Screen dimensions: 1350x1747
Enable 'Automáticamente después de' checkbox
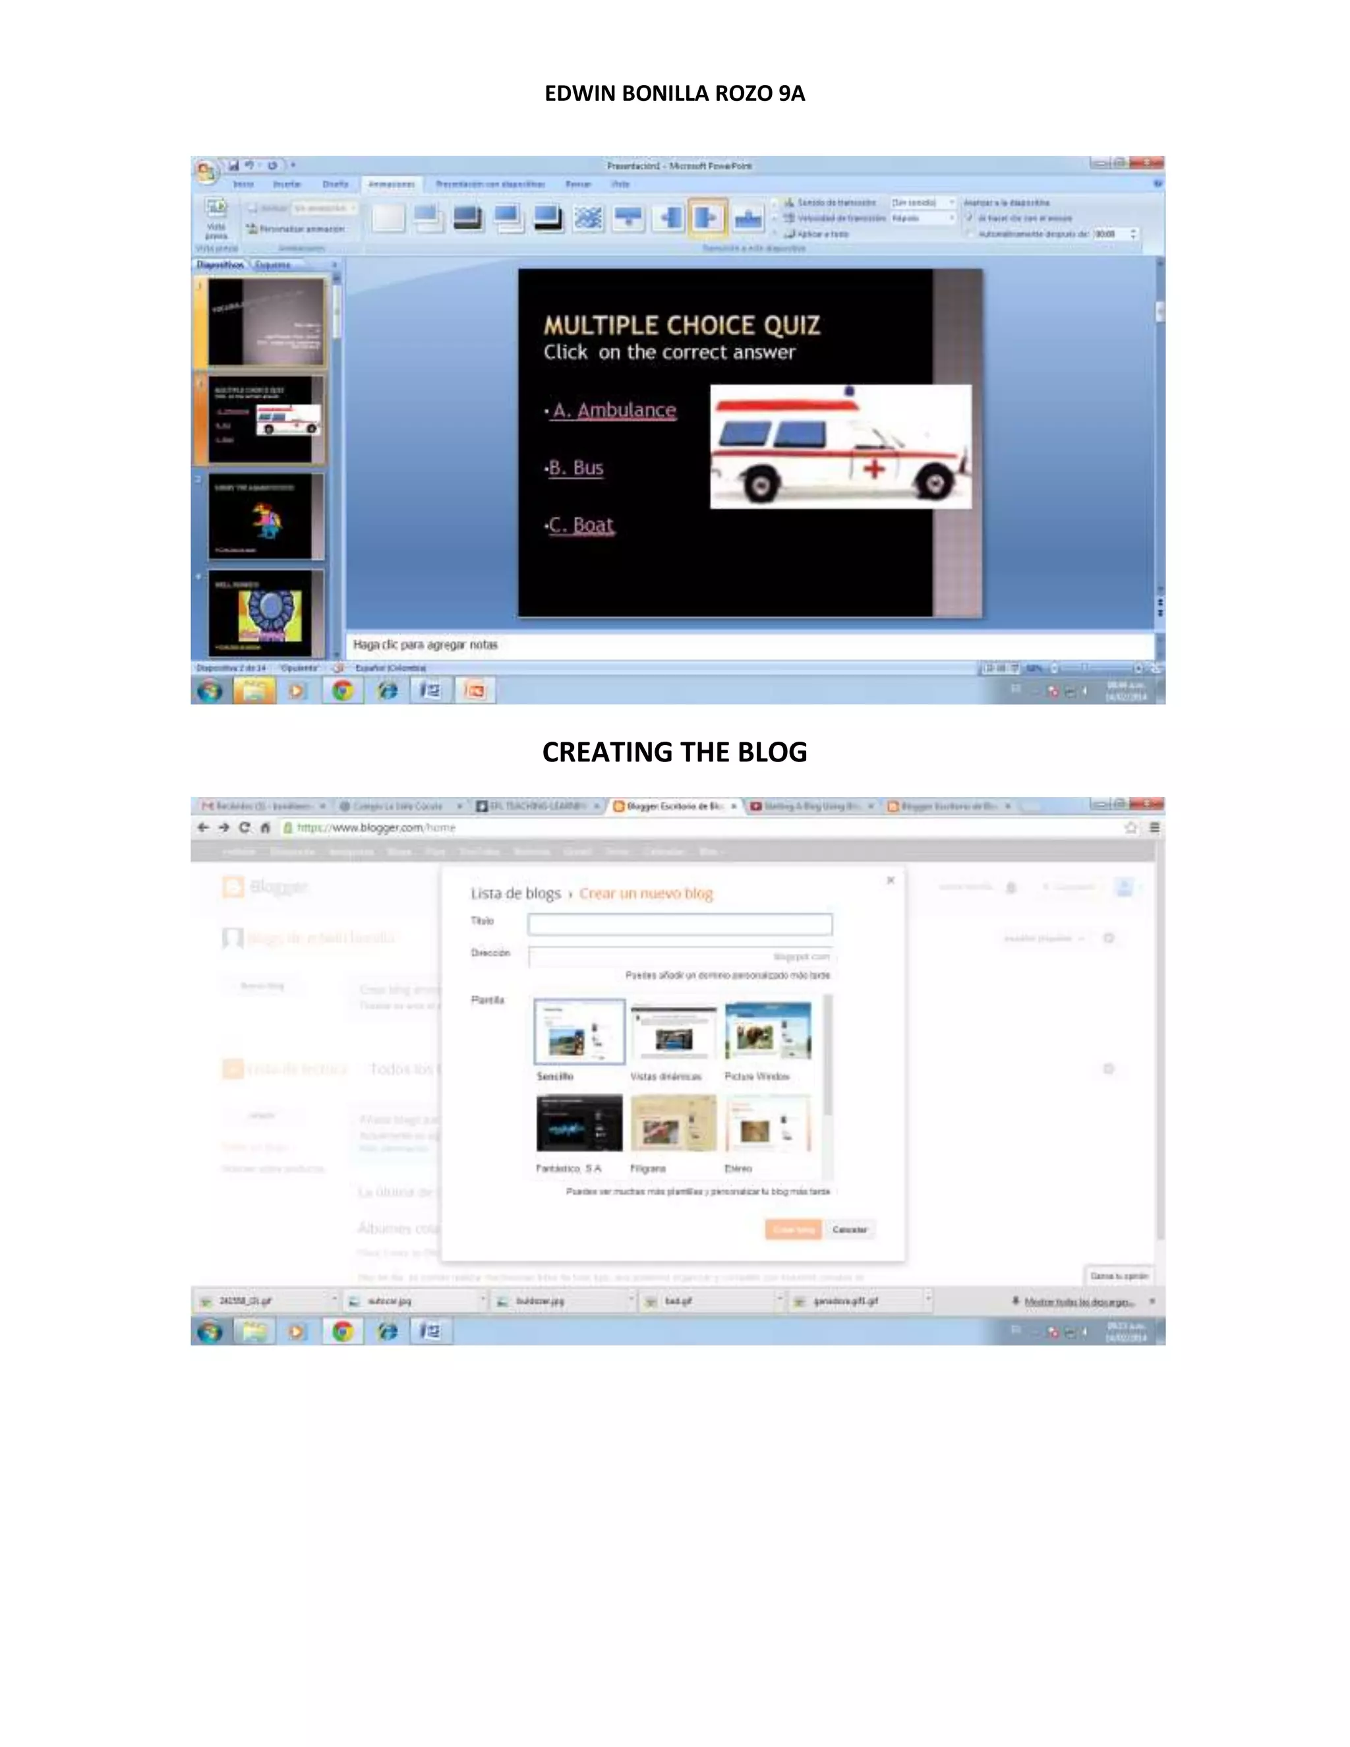click(969, 235)
